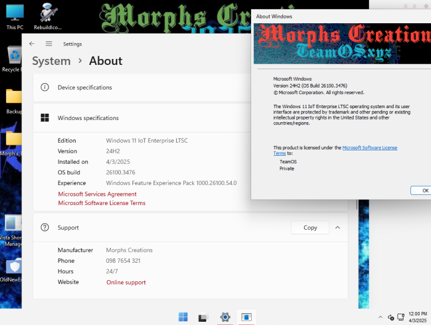
Task: Click the muted volume tray icon
Action: 391,317
